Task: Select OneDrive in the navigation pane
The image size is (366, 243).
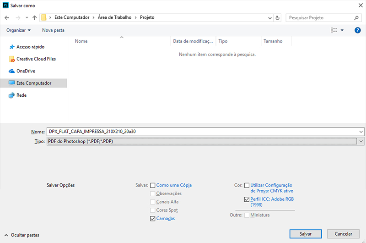Action: pyautogui.click(x=26, y=71)
